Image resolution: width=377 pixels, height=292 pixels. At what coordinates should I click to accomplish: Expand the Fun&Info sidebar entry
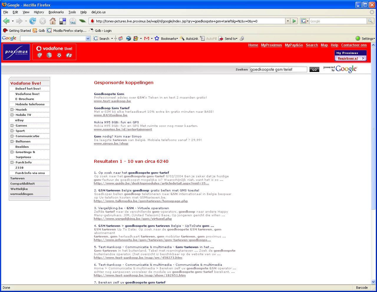coord(12,162)
